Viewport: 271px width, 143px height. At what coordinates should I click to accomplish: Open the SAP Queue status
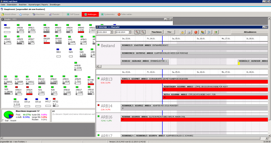(73, 14)
